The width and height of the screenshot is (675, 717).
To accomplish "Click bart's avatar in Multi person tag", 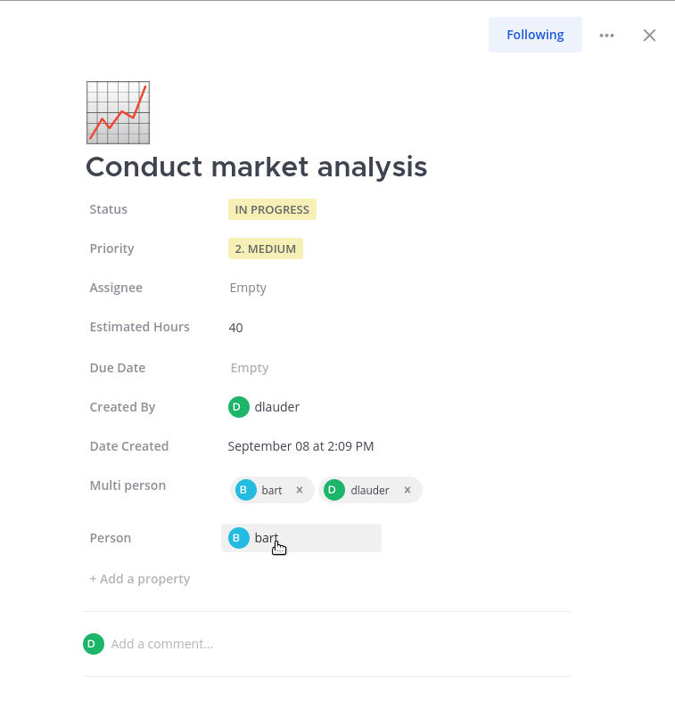I will [x=243, y=489].
